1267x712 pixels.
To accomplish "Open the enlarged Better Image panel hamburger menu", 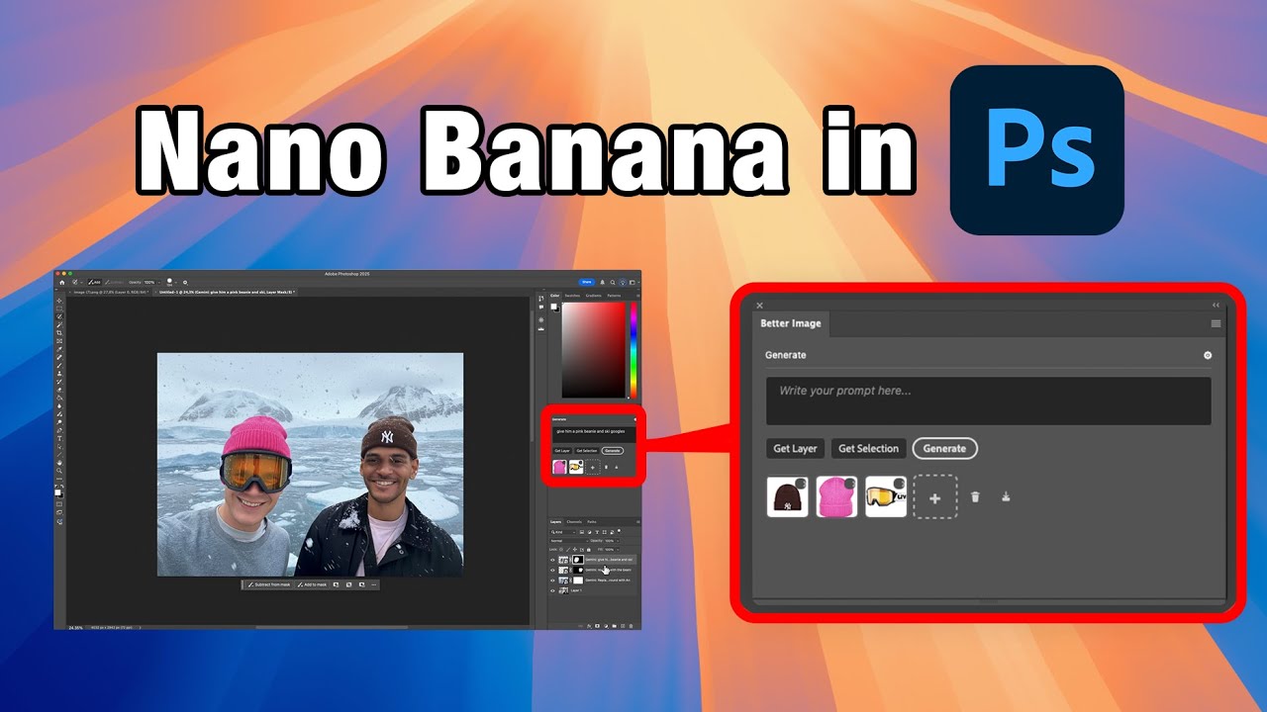I will coord(1216,323).
